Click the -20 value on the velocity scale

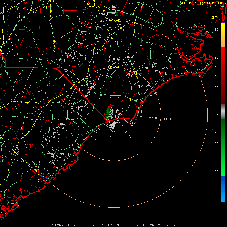click(216, 132)
